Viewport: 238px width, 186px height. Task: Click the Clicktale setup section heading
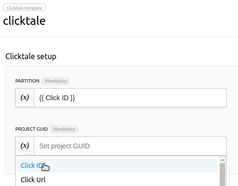31,56
